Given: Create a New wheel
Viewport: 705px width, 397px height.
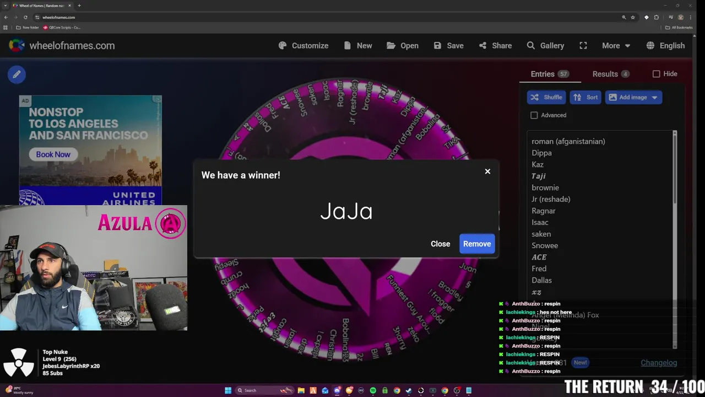Looking at the screenshot, I should [357, 46].
